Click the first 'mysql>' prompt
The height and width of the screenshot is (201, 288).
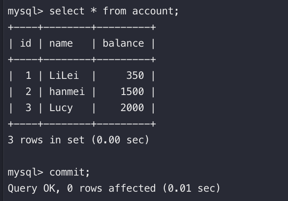click(x=25, y=11)
